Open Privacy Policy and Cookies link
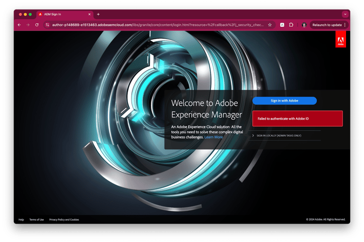This screenshot has height=242, width=364. (64, 220)
